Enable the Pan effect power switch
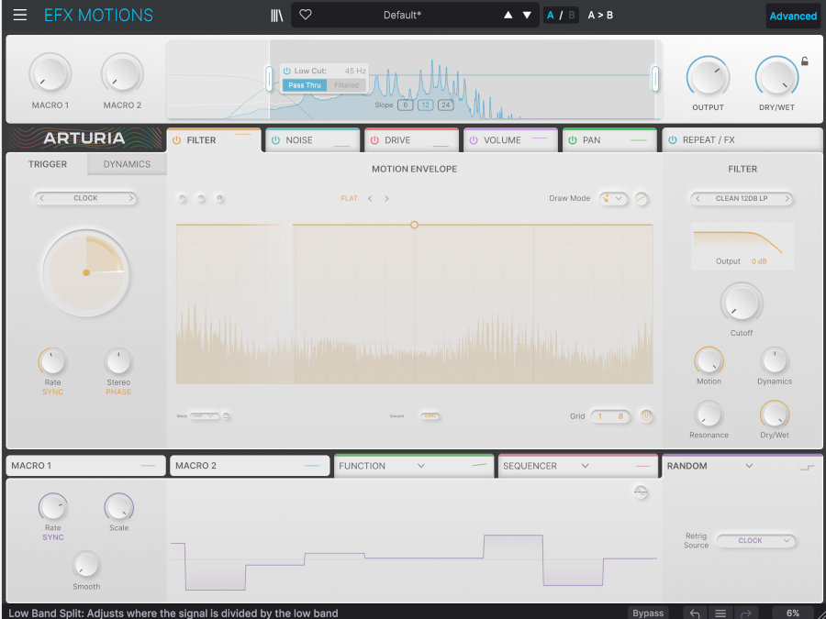The height and width of the screenshot is (619, 826). [x=571, y=140]
